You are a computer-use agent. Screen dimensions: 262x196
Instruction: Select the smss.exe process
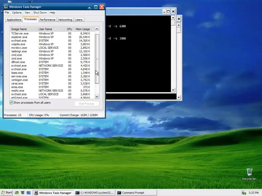(51, 87)
